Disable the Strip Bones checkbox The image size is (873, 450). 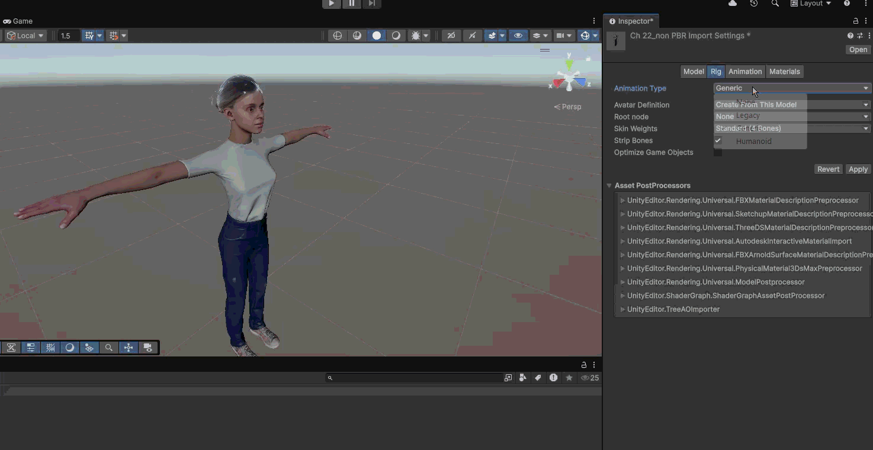718,140
